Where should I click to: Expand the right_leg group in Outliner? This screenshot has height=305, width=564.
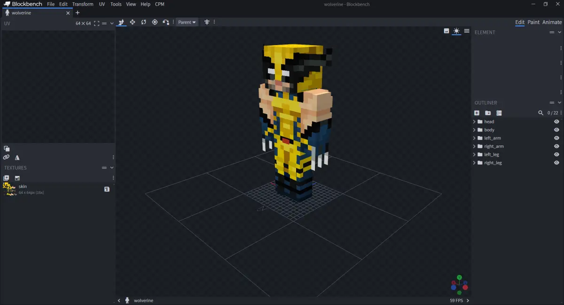tap(474, 163)
